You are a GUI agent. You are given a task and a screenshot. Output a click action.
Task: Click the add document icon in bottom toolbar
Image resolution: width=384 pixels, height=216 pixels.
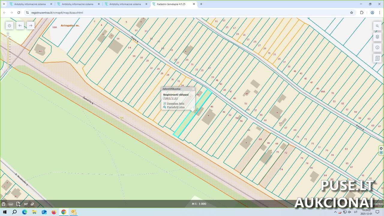18,204
